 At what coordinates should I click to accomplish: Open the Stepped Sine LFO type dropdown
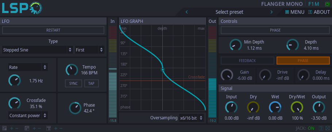point(38,50)
